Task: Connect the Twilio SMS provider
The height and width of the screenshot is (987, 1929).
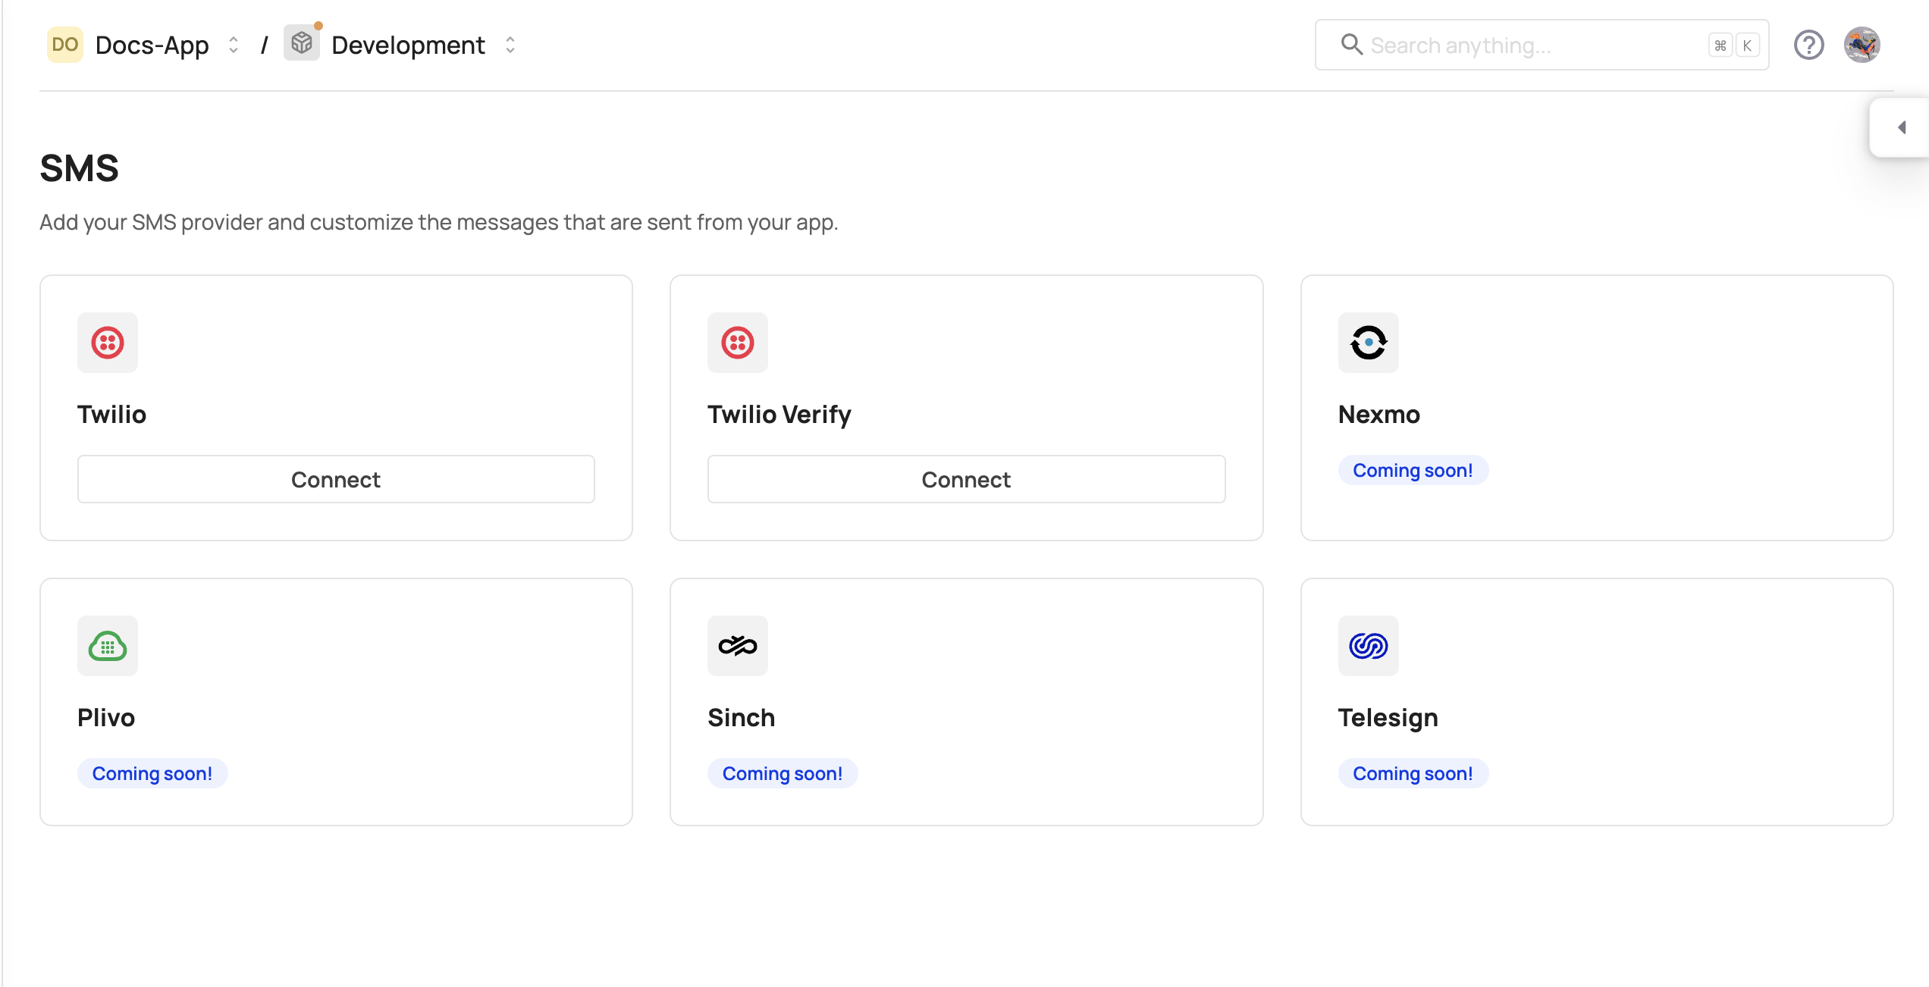Action: (x=336, y=479)
